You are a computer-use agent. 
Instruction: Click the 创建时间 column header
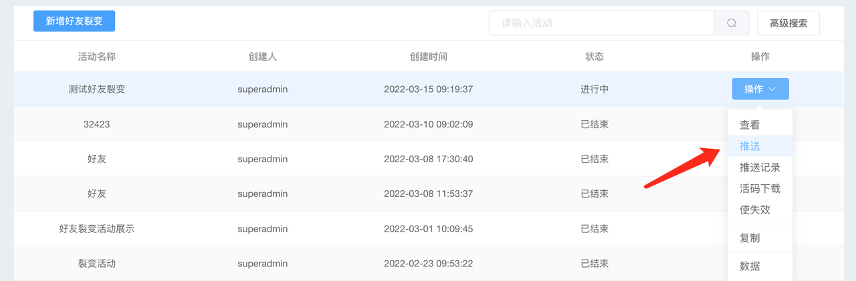[x=429, y=57]
